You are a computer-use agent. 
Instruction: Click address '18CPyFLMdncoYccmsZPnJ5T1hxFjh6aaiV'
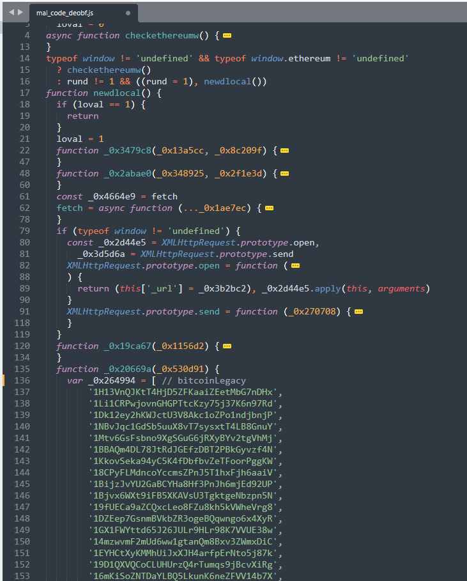[x=183, y=472]
